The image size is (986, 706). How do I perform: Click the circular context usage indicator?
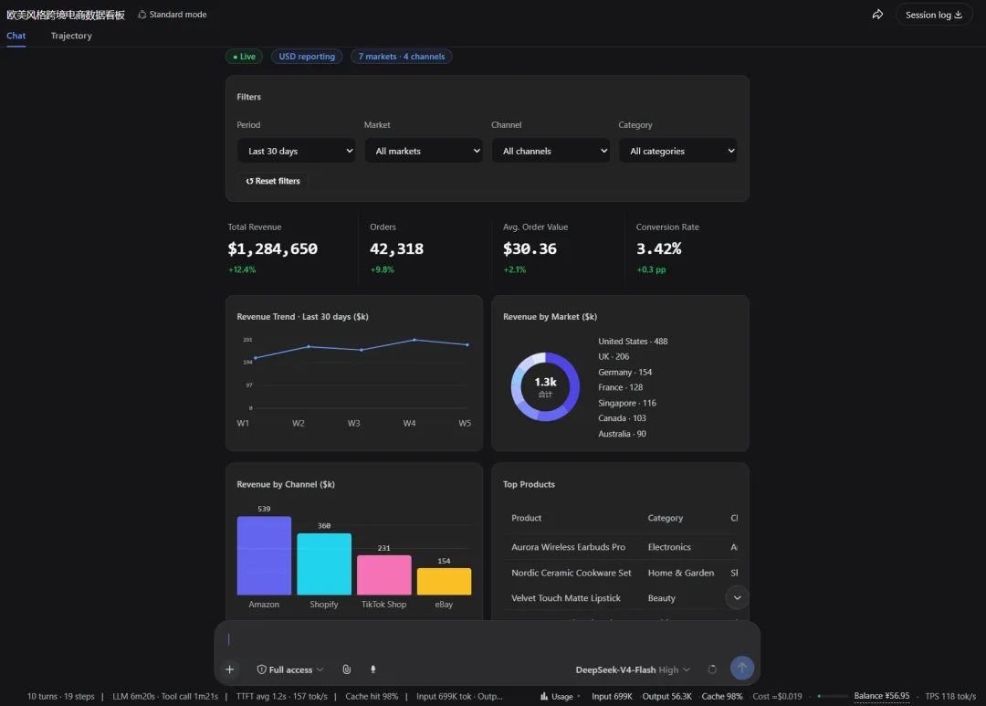(712, 669)
